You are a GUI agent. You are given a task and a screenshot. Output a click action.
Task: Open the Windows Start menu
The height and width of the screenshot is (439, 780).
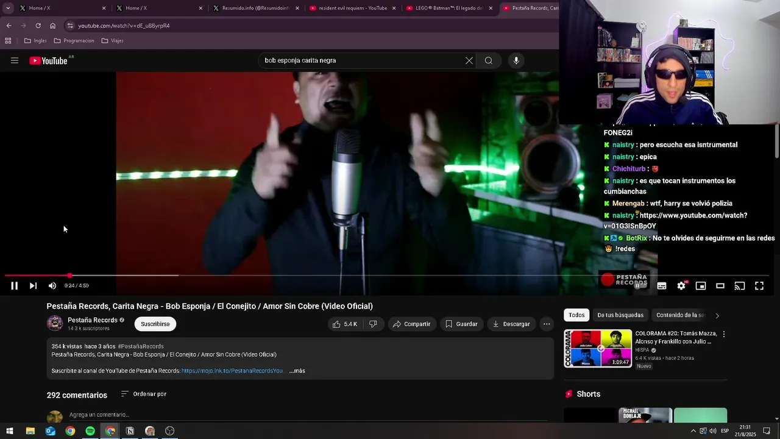(10, 431)
